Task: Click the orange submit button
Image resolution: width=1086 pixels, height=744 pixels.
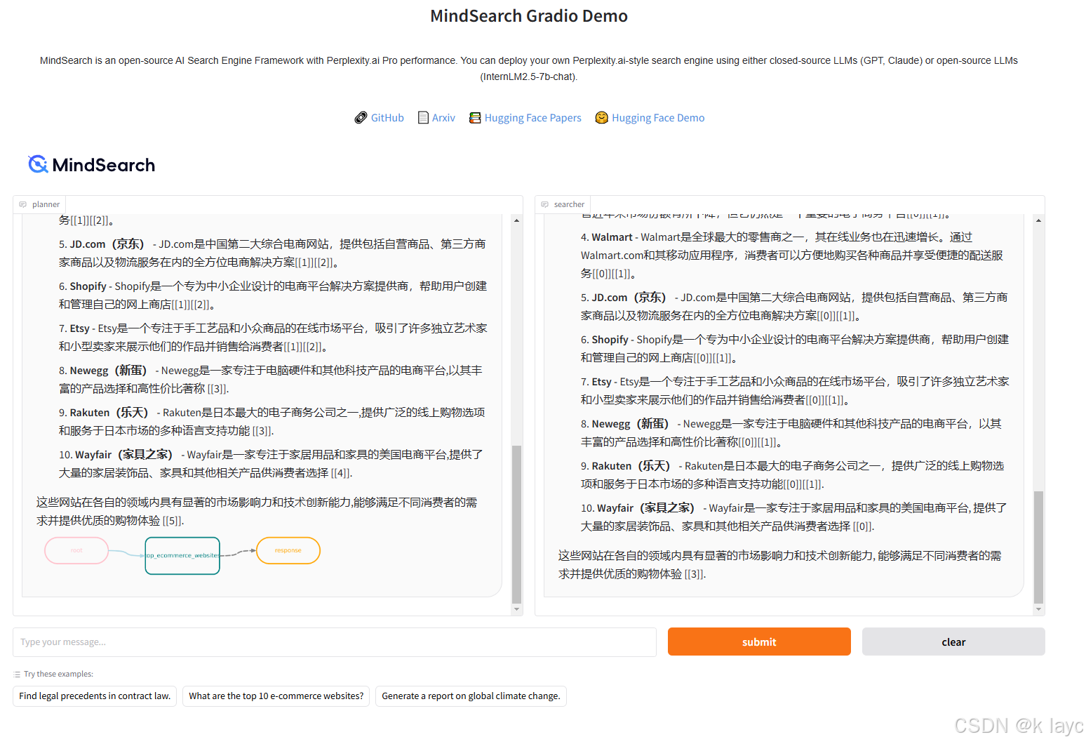Action: click(x=759, y=642)
